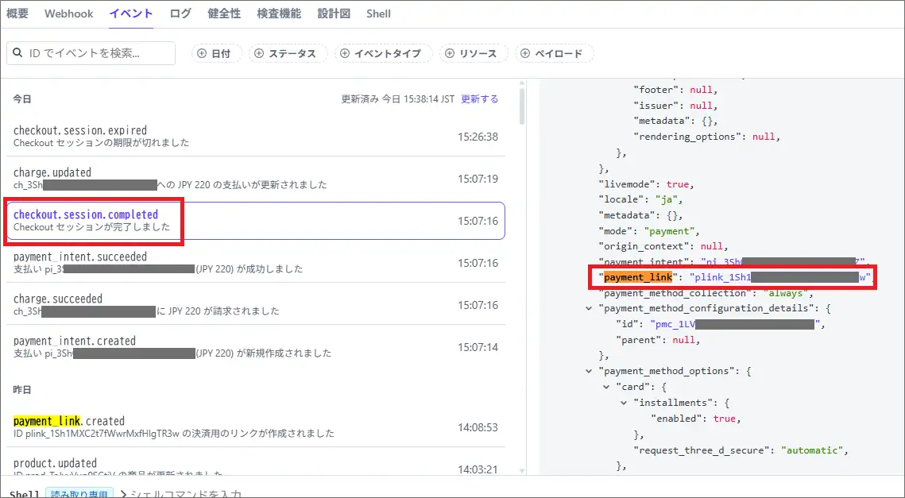The image size is (905, 498).
Task: Click the plus icon on リソース filter
Action: point(450,53)
